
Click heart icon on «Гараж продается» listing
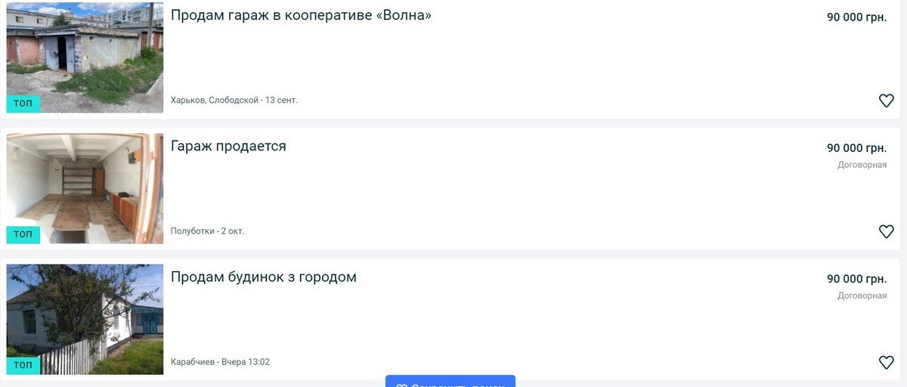886,231
